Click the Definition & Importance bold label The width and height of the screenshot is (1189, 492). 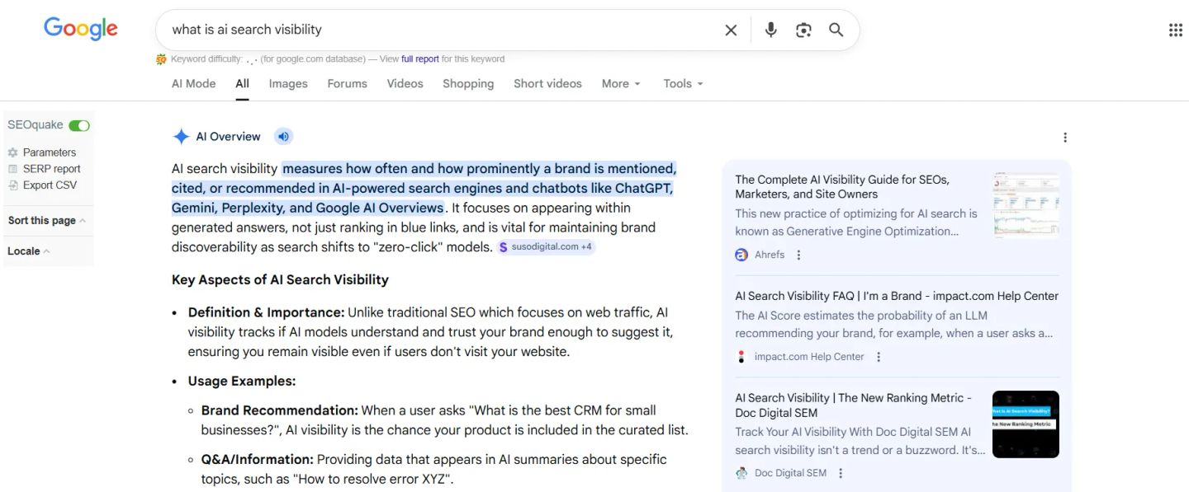(x=266, y=312)
